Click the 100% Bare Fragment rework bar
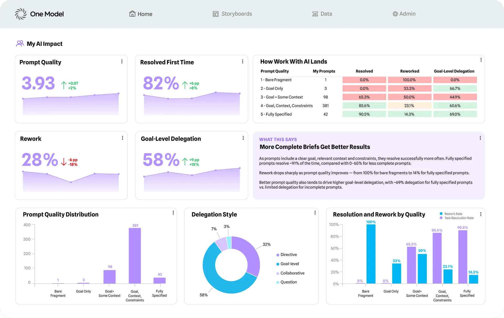This screenshot has height=318, width=504. click(371, 254)
